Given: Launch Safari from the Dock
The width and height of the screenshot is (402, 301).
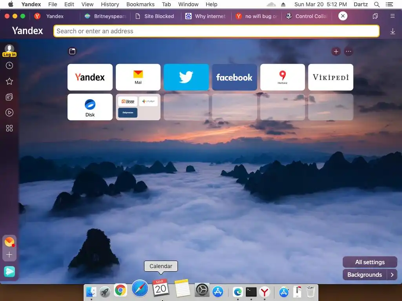Looking at the screenshot, I should point(140,288).
